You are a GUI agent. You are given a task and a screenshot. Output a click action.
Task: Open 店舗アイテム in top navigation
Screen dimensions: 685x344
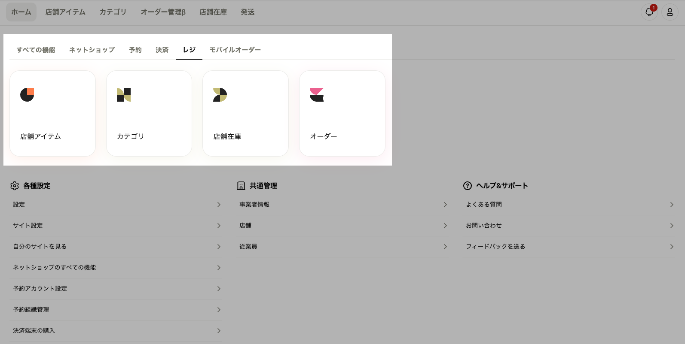pos(65,12)
